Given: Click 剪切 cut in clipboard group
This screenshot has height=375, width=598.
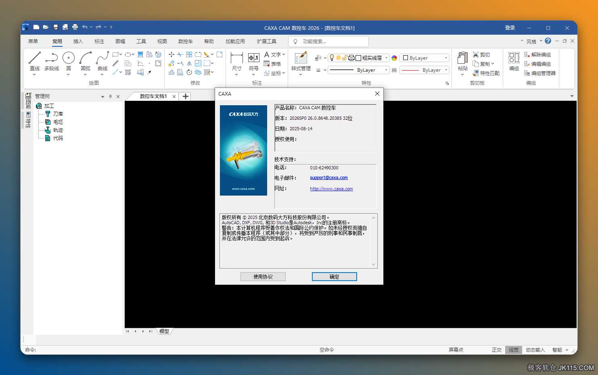Looking at the screenshot, I should click(x=481, y=54).
